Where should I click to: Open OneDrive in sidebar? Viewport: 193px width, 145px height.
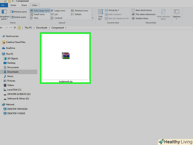tap(8, 48)
